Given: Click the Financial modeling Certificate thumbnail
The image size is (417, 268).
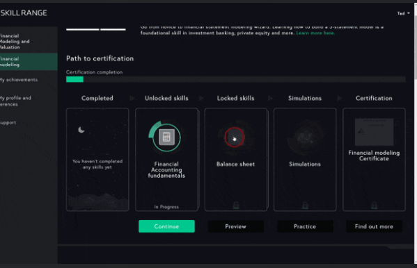Looking at the screenshot, I should pyautogui.click(x=374, y=132).
